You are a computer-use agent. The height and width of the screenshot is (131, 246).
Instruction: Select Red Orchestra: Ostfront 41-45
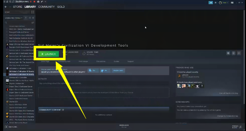(21, 38)
